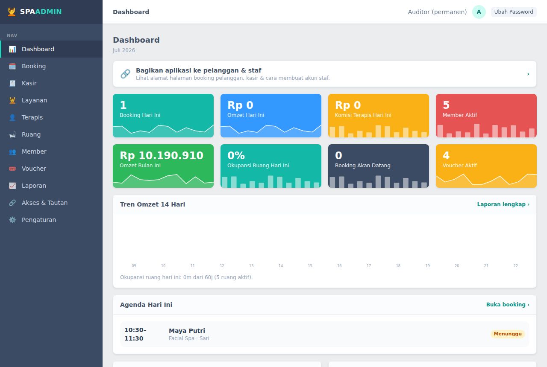Screen dimensions: 547x367
Task: Click the Buka booking link
Action: click(508, 305)
